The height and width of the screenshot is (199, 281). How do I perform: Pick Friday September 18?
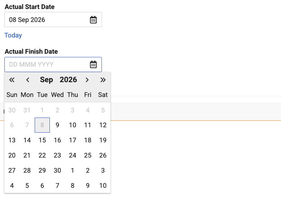pos(88,140)
